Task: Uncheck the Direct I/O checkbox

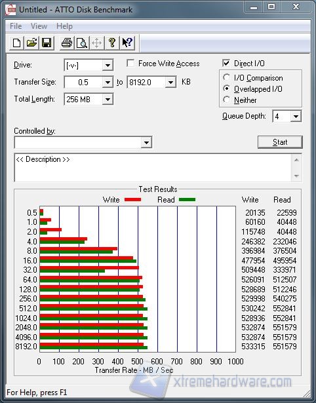Action: click(x=226, y=63)
